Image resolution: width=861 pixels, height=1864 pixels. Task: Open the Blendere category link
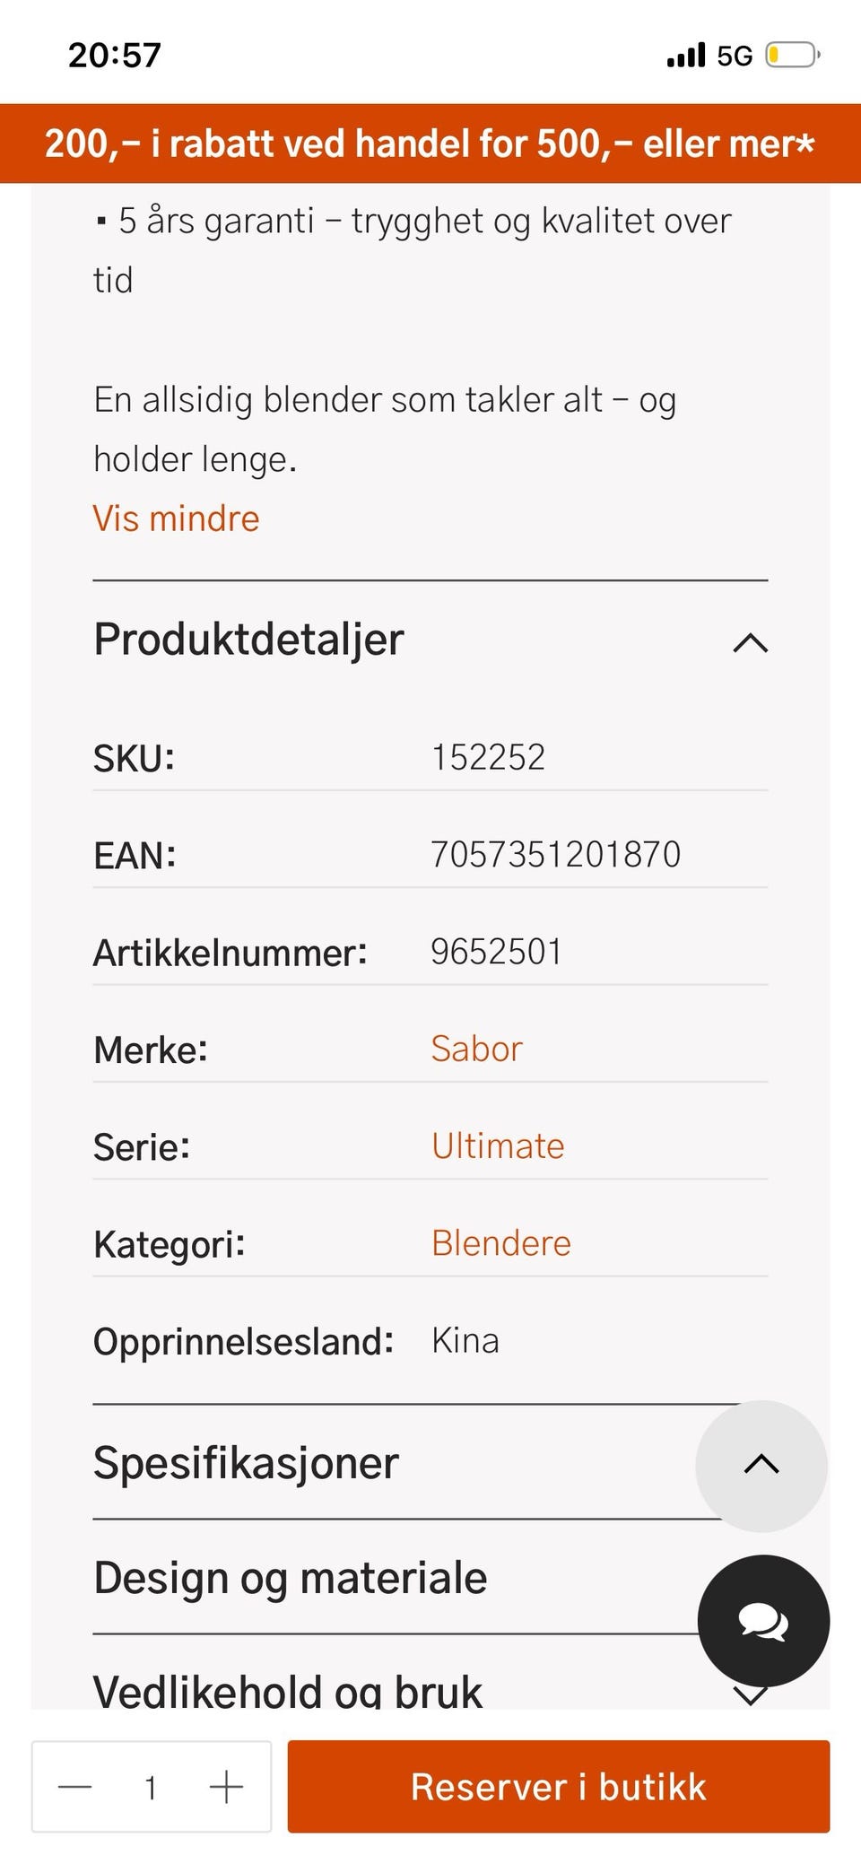click(500, 1243)
